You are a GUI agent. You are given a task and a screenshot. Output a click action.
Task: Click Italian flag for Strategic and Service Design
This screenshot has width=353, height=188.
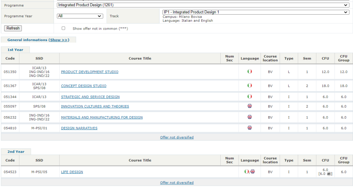tap(249, 97)
